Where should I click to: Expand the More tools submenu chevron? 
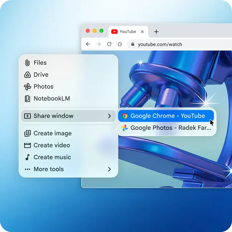point(109,169)
